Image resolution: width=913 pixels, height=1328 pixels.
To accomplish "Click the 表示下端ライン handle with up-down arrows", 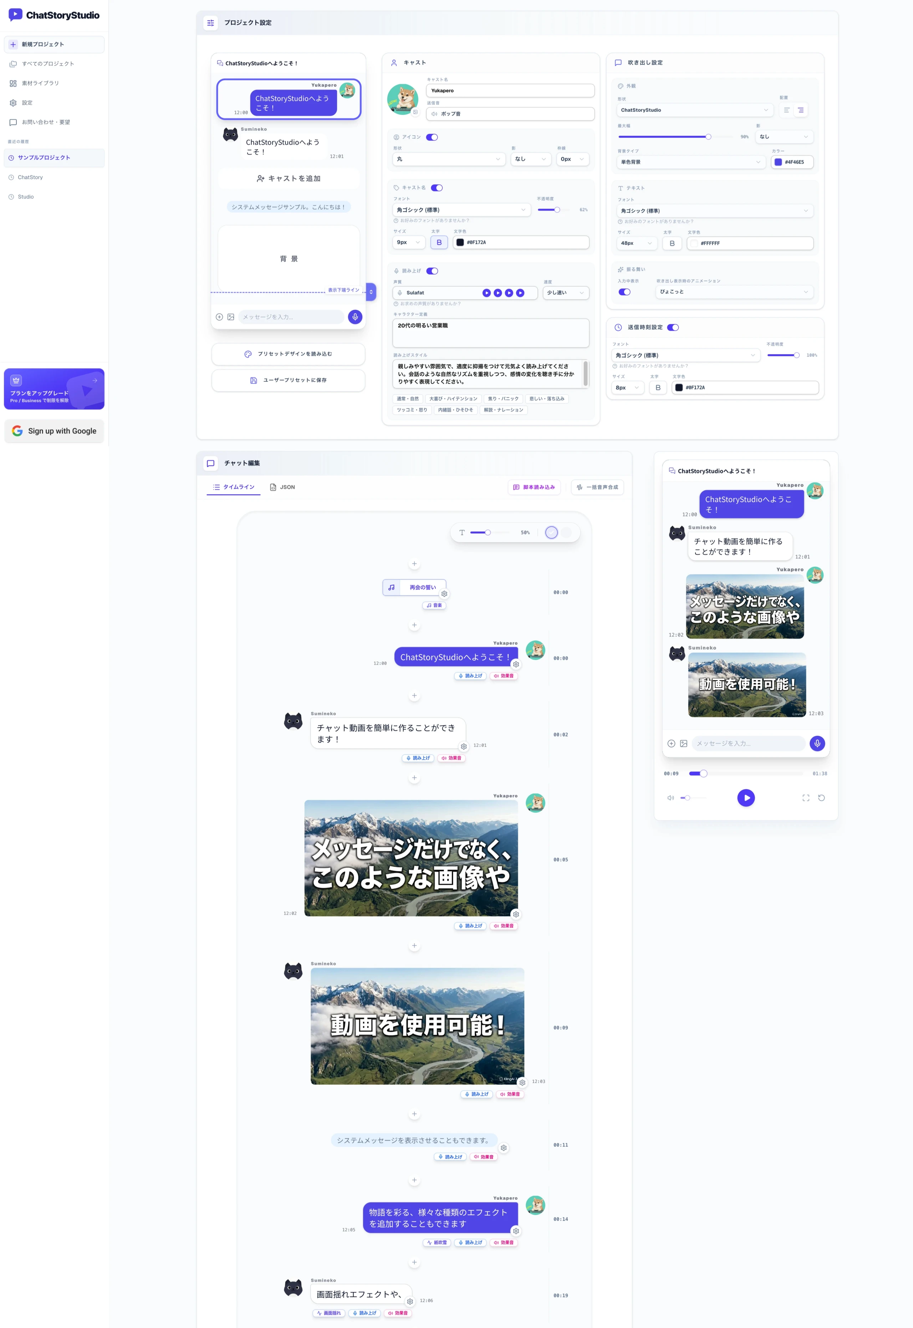I will [371, 292].
